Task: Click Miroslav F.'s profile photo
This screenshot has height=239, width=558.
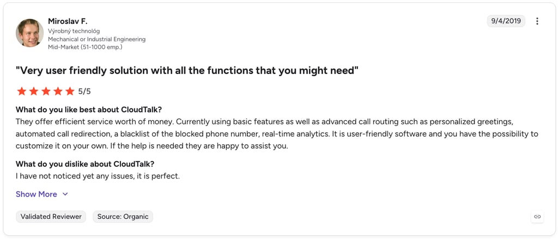Action: pos(29,33)
